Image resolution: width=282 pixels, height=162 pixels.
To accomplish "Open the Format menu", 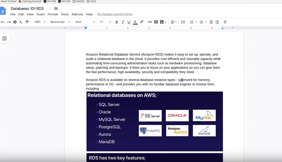I will (53, 14).
